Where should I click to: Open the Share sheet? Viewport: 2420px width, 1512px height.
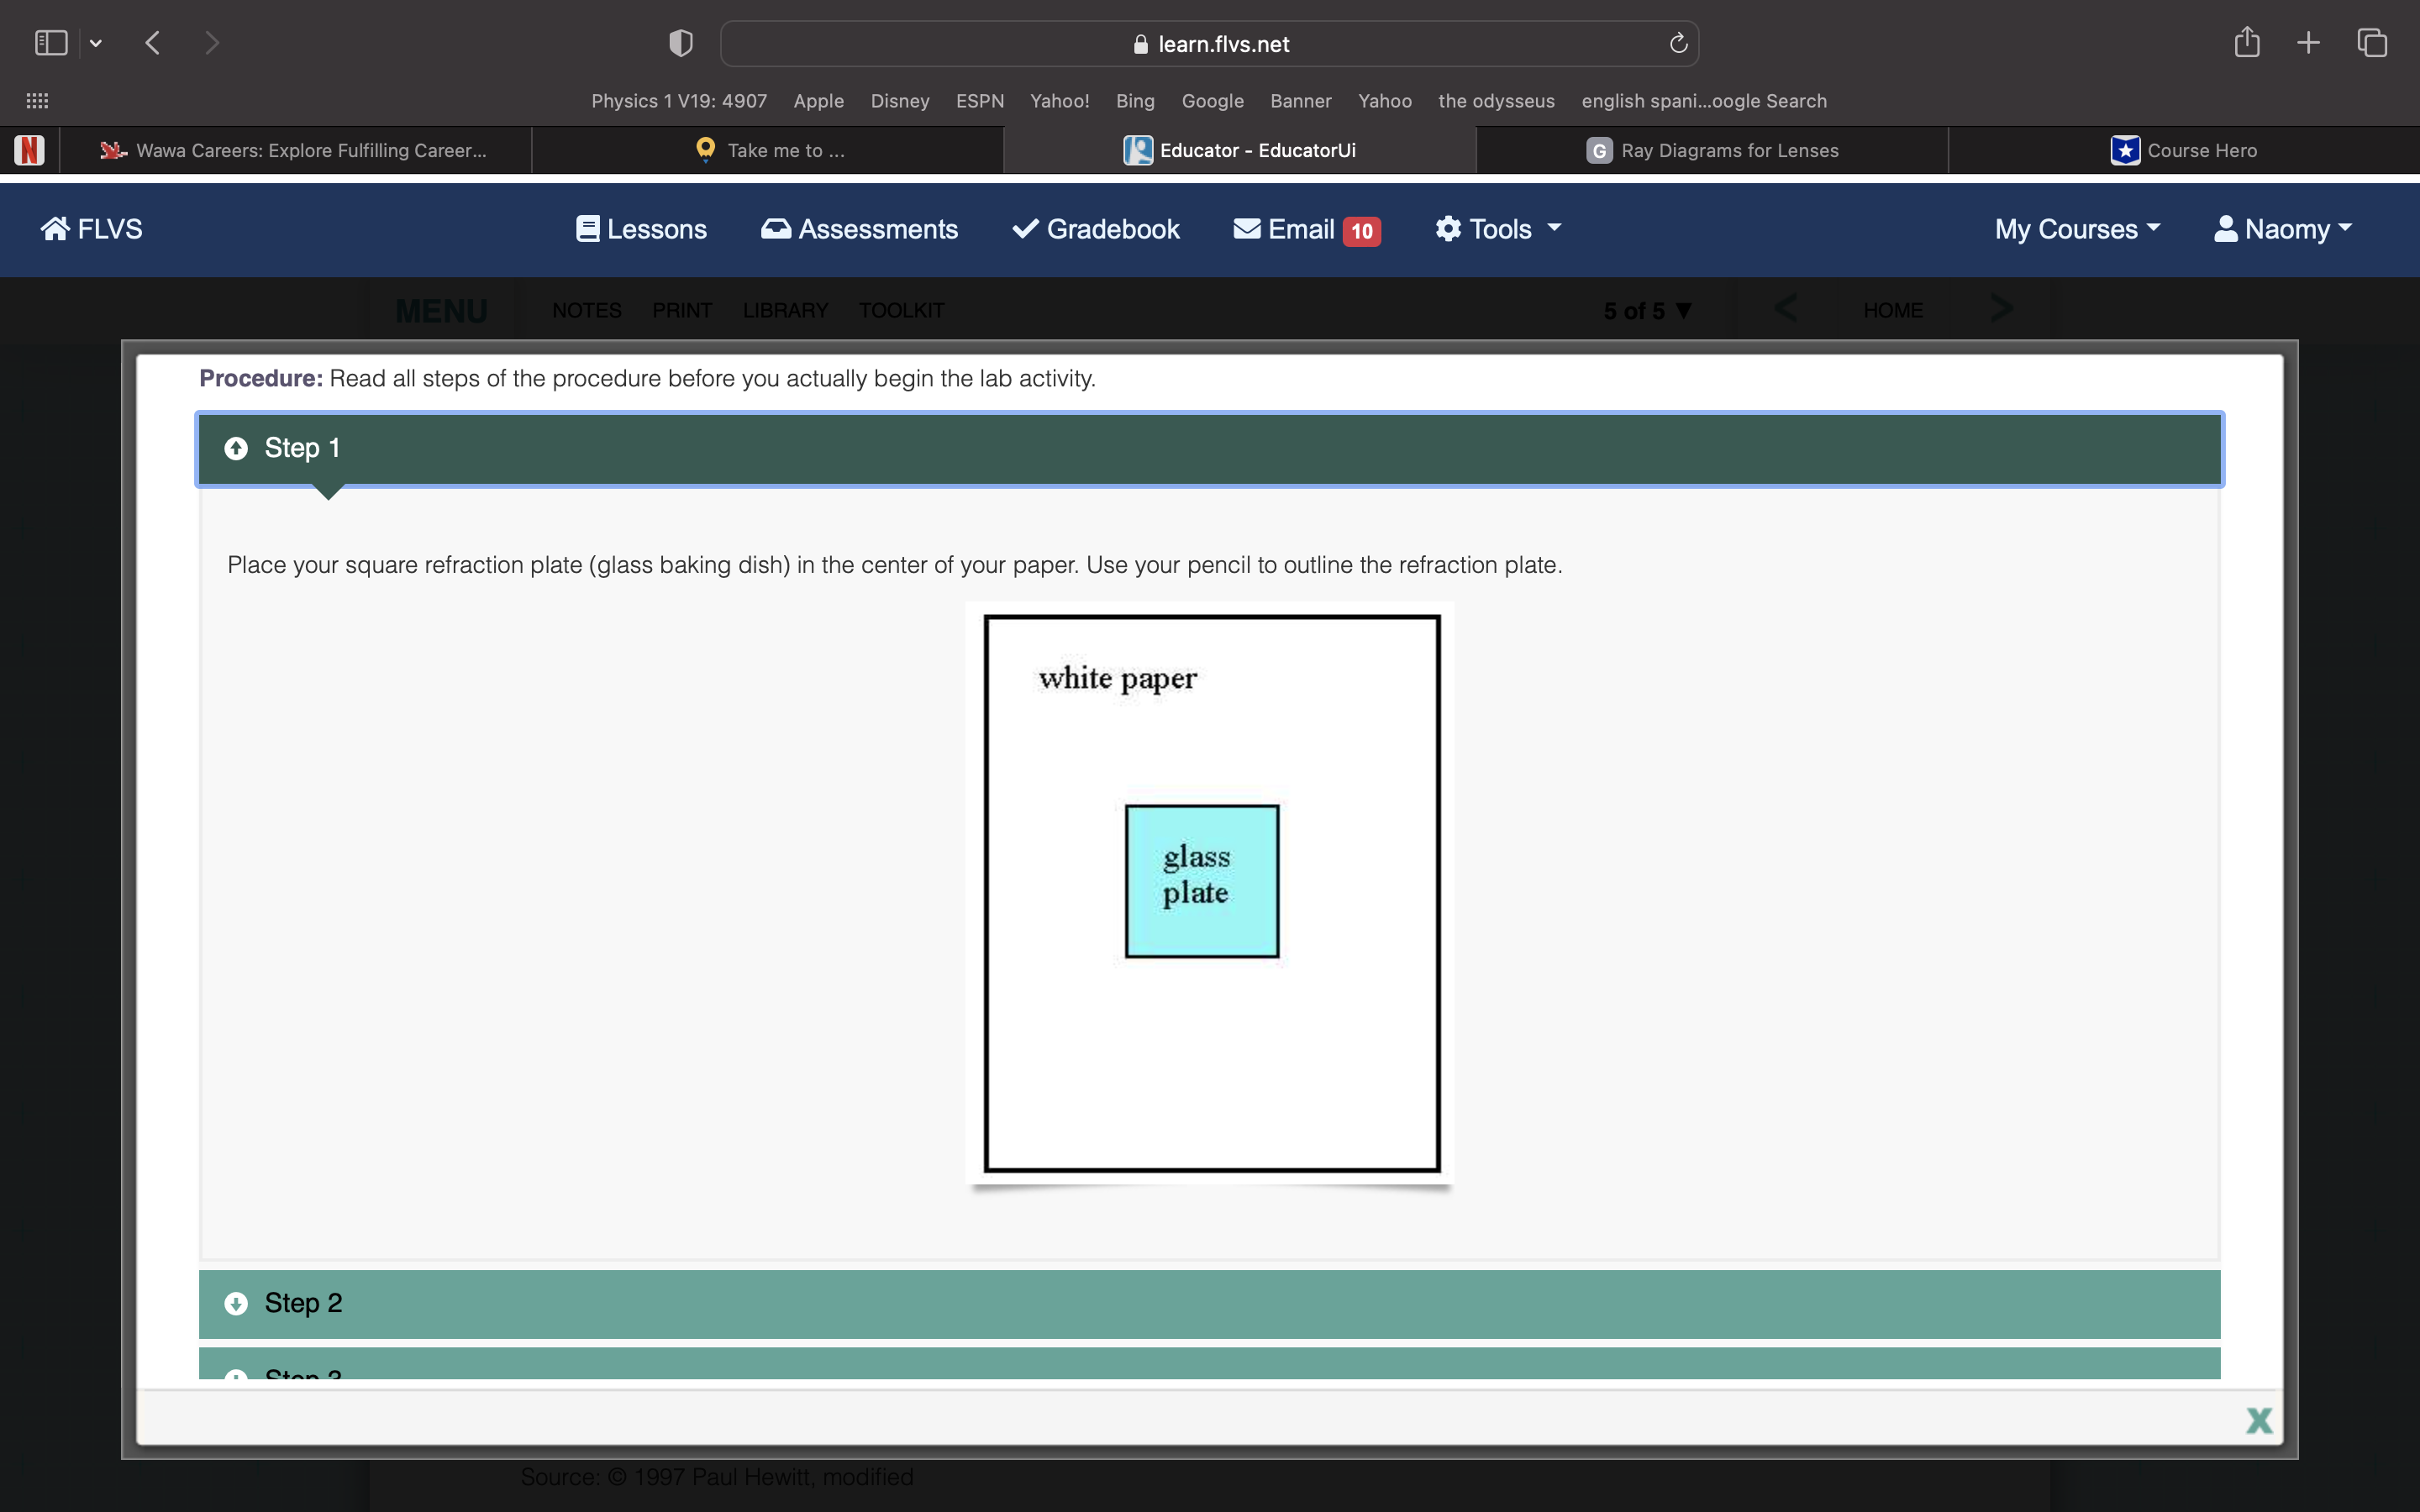[2245, 42]
